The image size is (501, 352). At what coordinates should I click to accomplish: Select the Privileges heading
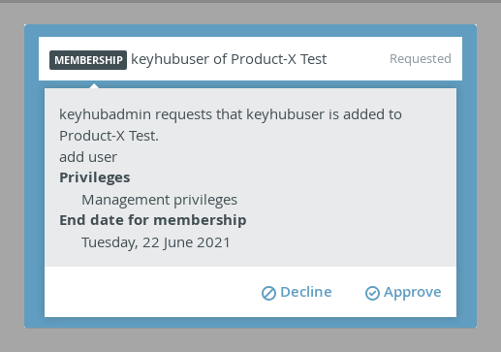[95, 177]
